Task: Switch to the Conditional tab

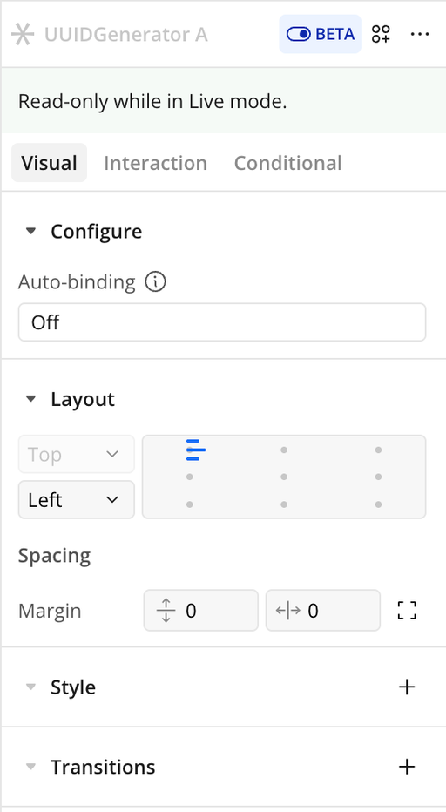Action: click(288, 163)
